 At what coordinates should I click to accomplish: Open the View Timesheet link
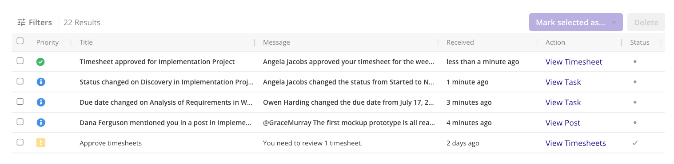click(574, 62)
